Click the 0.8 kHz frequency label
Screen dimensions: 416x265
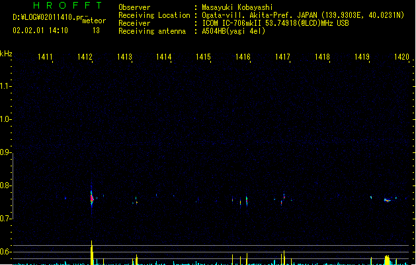pos(5,185)
